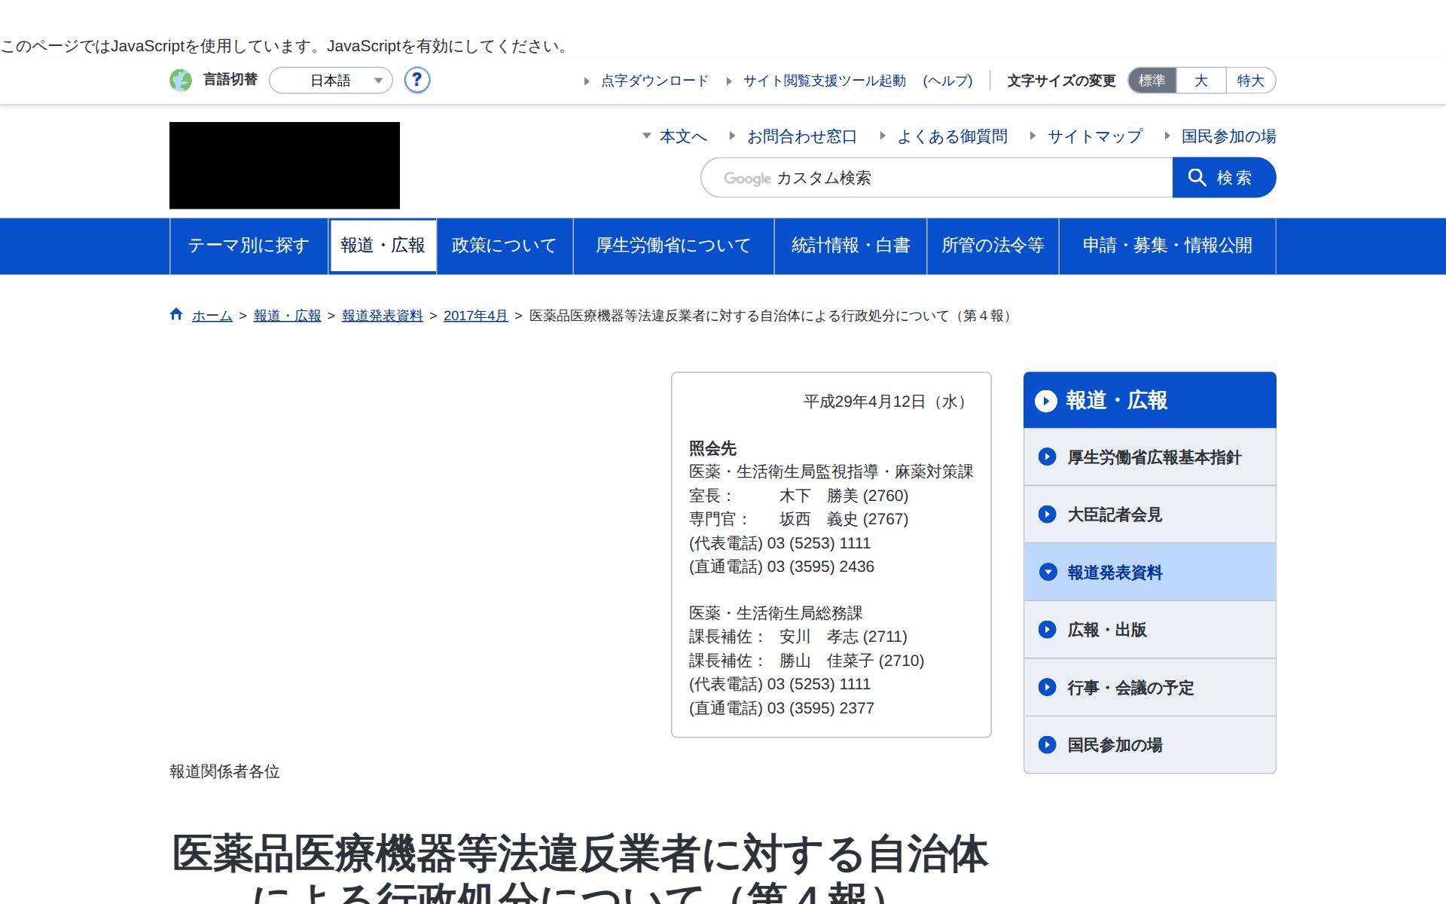1446x904 pixels.
Task: Click the circle arrow icon by 広報・出版
Action: click(1047, 630)
